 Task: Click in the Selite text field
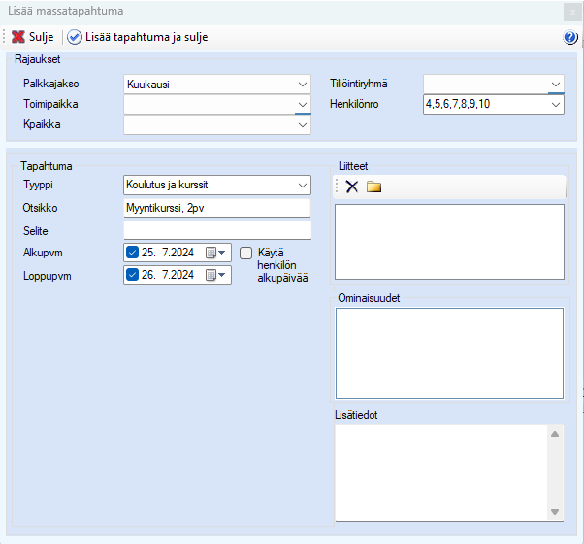click(217, 230)
